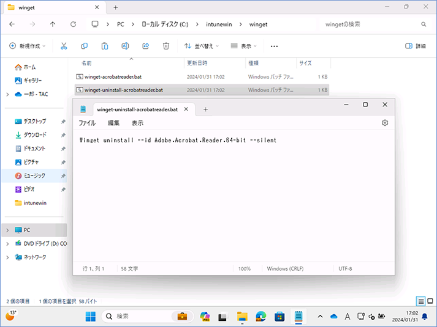Click the Share icon in Explorer toolbar

click(146, 46)
